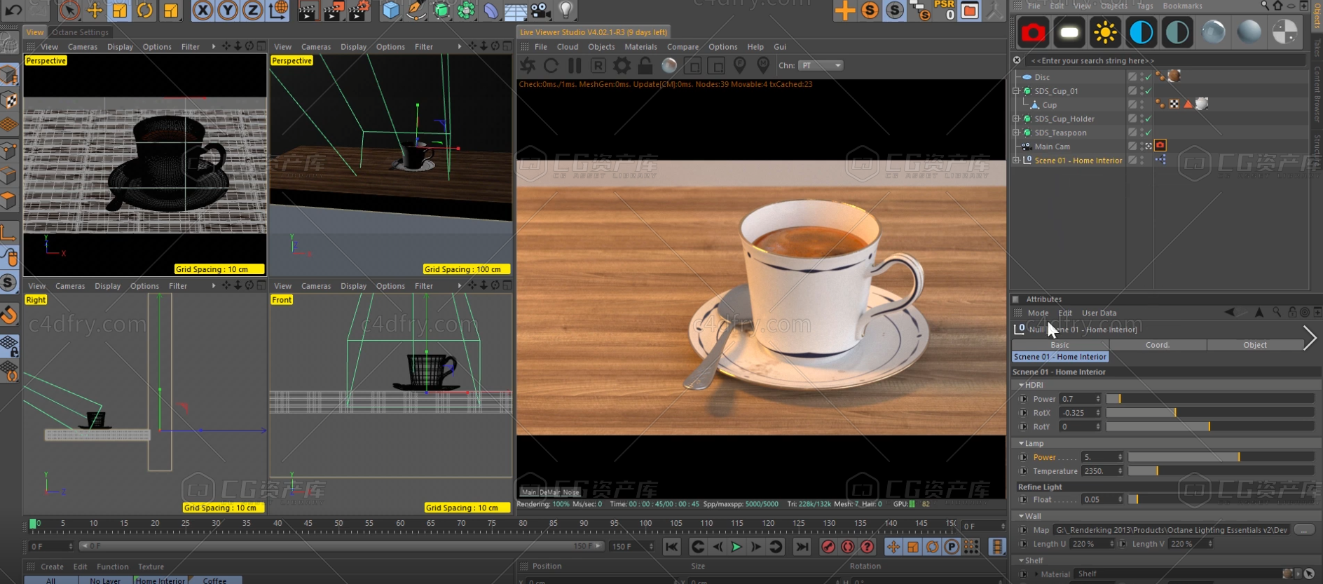Send to render in Live Viewer
Screen dimensions: 1323x584
(528, 65)
